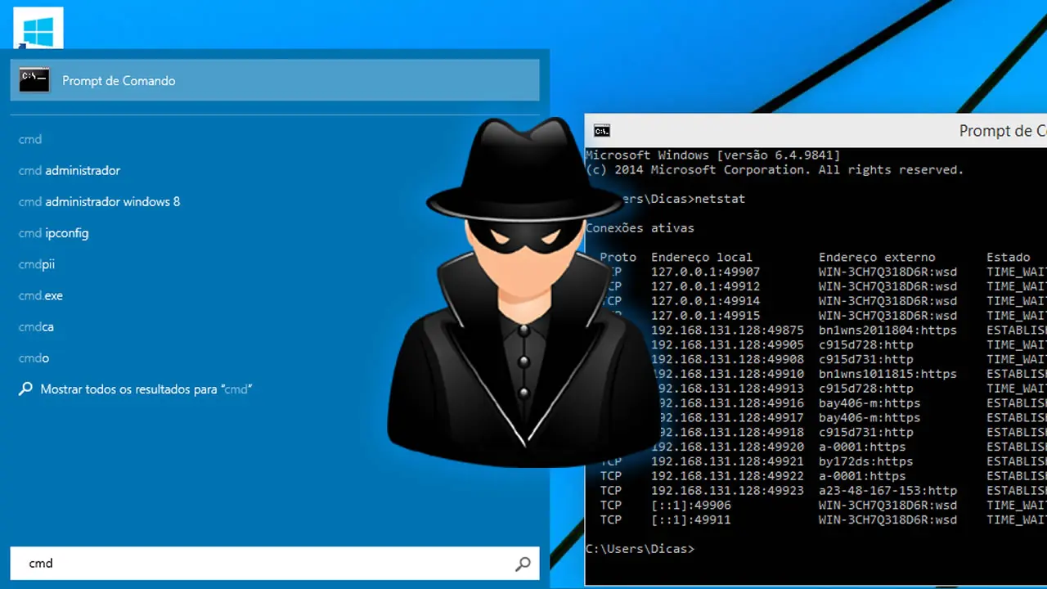This screenshot has height=589, width=1047.
Task: Click the typed "netstat" command
Action: coord(719,199)
